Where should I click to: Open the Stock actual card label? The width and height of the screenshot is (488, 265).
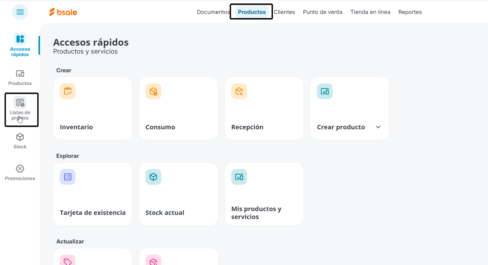tap(165, 213)
